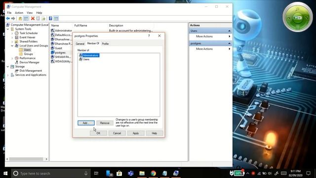Click the tree pane horizontal scrollbar
The width and height of the screenshot is (316, 178).
(27, 159)
